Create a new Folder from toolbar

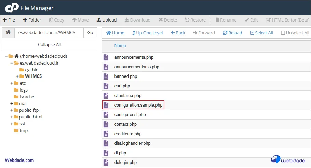coord(32,20)
